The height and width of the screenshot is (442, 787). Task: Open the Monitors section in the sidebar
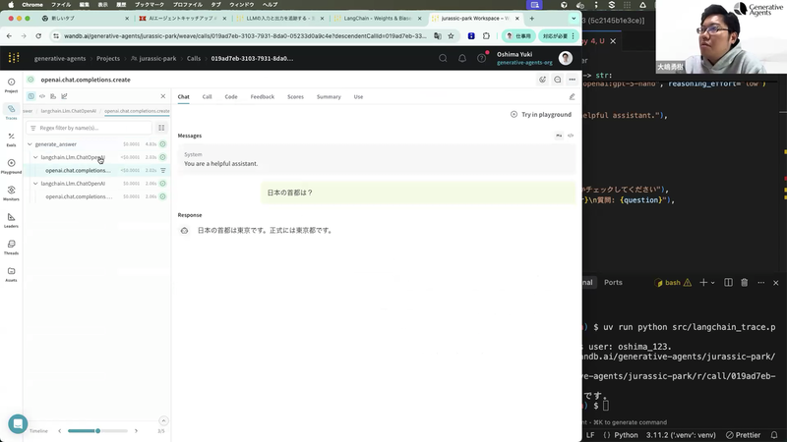tap(11, 193)
